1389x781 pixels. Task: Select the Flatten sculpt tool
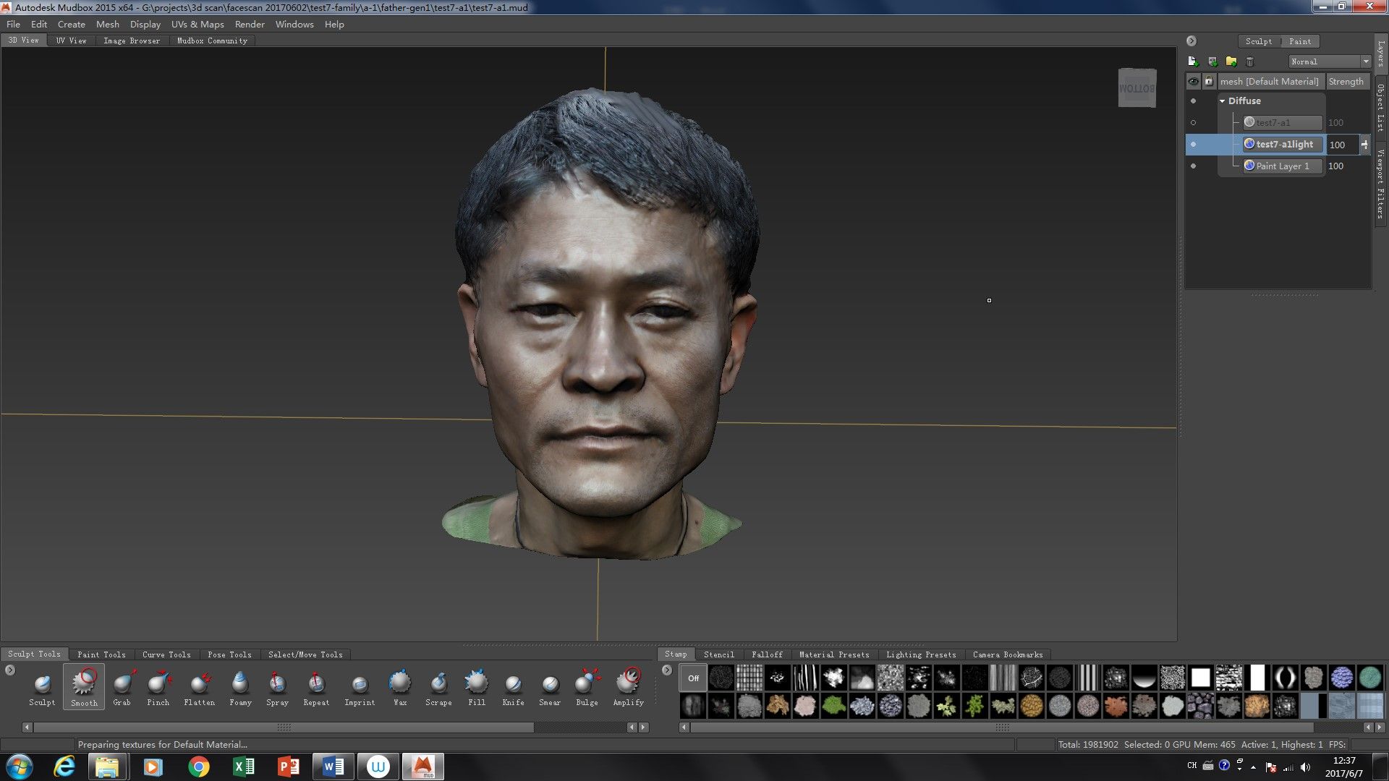click(200, 686)
